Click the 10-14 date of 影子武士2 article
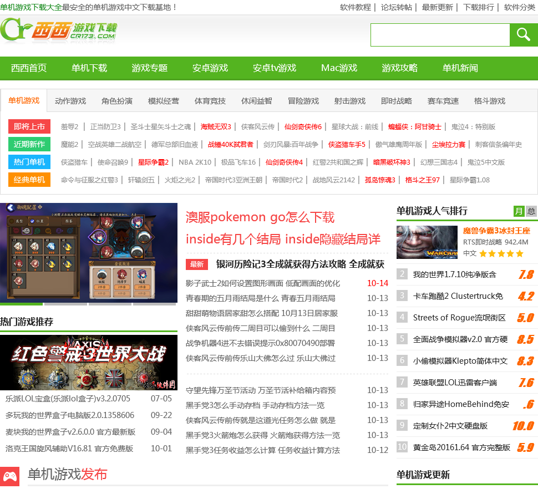The width and height of the screenshot is (538, 489). (377, 283)
